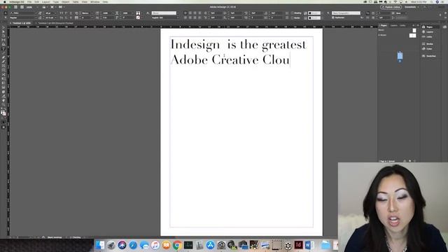The height and width of the screenshot is (252, 448).
Task: Switch to the Links tab in panel
Action: coord(402,25)
